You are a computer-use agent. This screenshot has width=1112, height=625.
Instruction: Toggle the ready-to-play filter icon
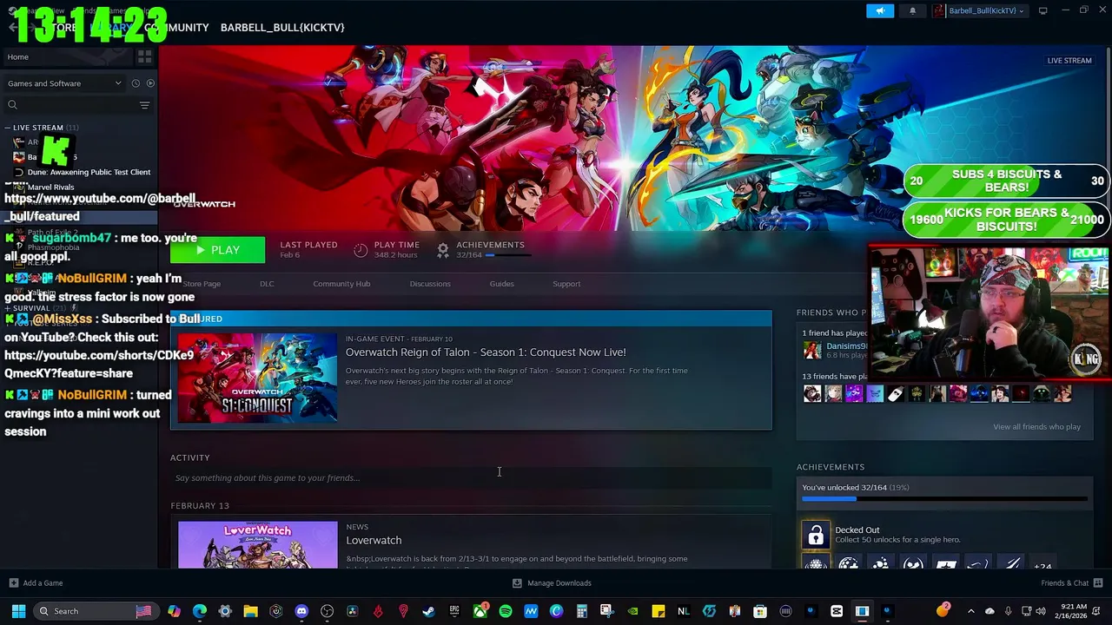(150, 83)
